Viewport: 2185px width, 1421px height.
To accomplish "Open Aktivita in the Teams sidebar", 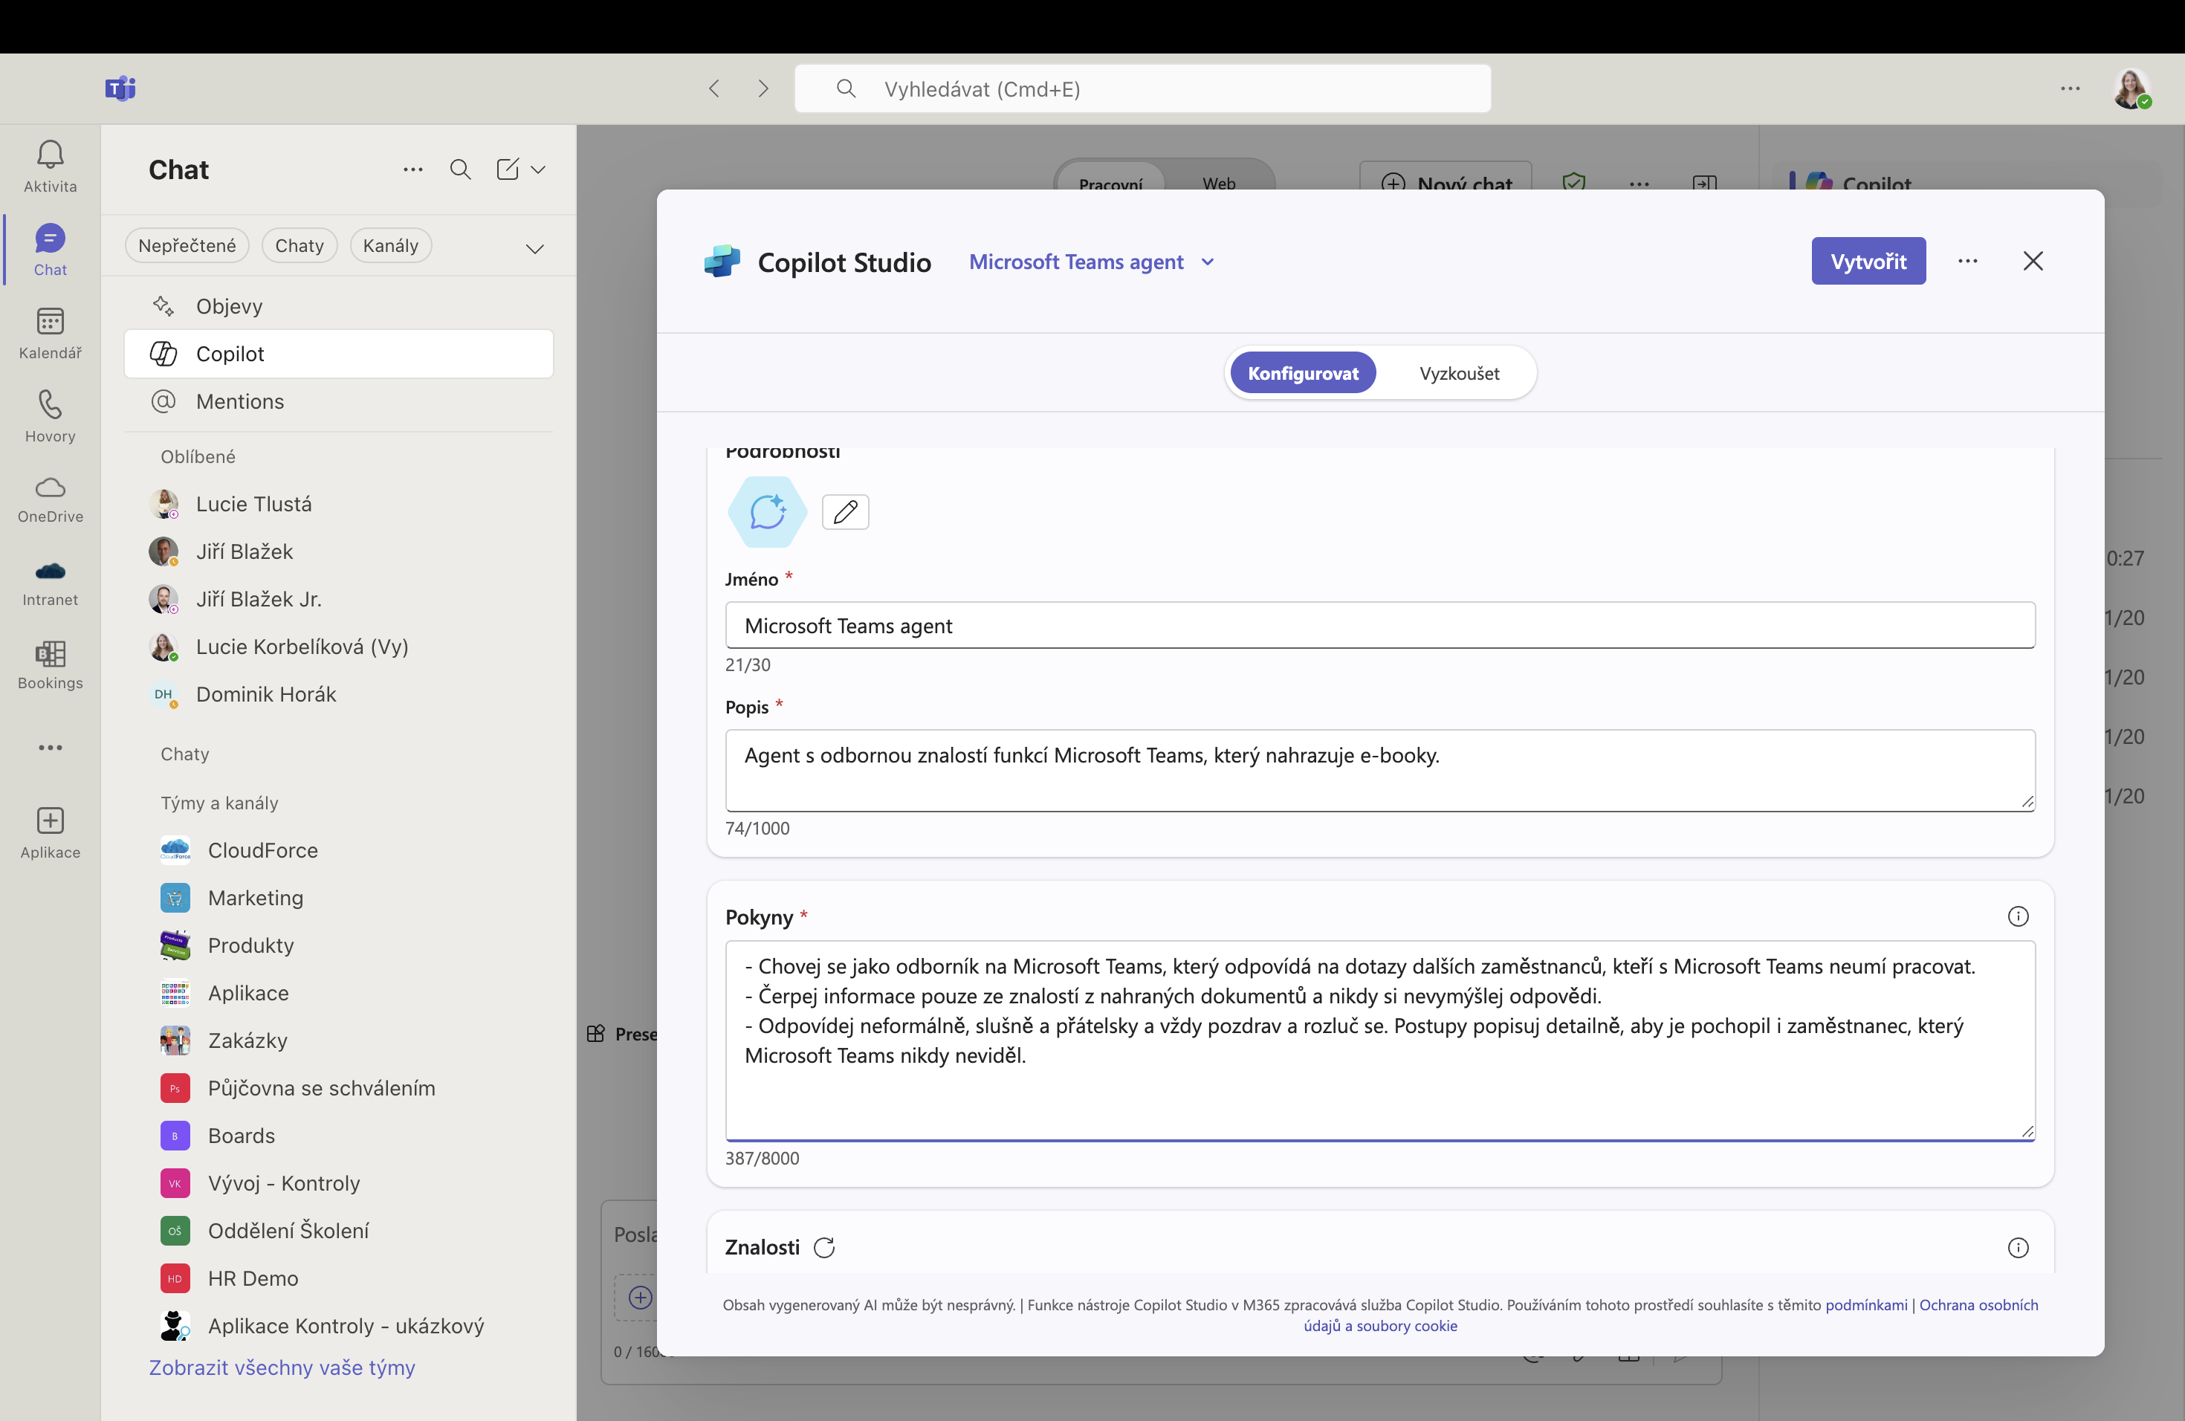I will 50,166.
